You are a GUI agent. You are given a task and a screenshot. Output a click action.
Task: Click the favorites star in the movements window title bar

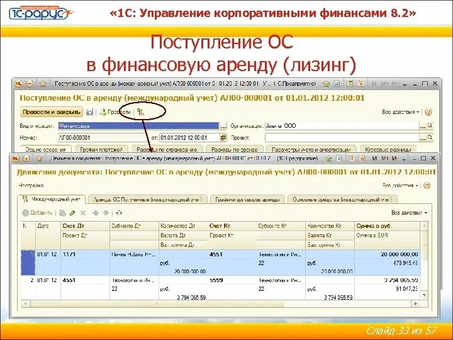tap(39, 159)
